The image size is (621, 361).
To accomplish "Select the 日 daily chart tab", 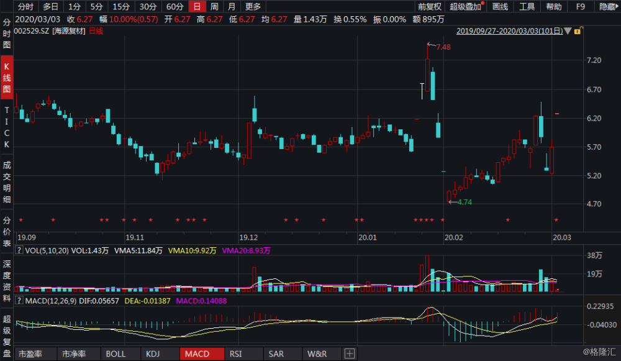I will (x=197, y=6).
